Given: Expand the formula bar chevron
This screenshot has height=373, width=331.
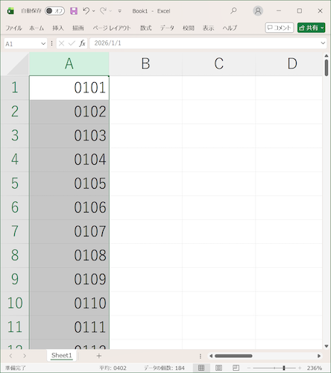Looking at the screenshot, I should (323, 43).
